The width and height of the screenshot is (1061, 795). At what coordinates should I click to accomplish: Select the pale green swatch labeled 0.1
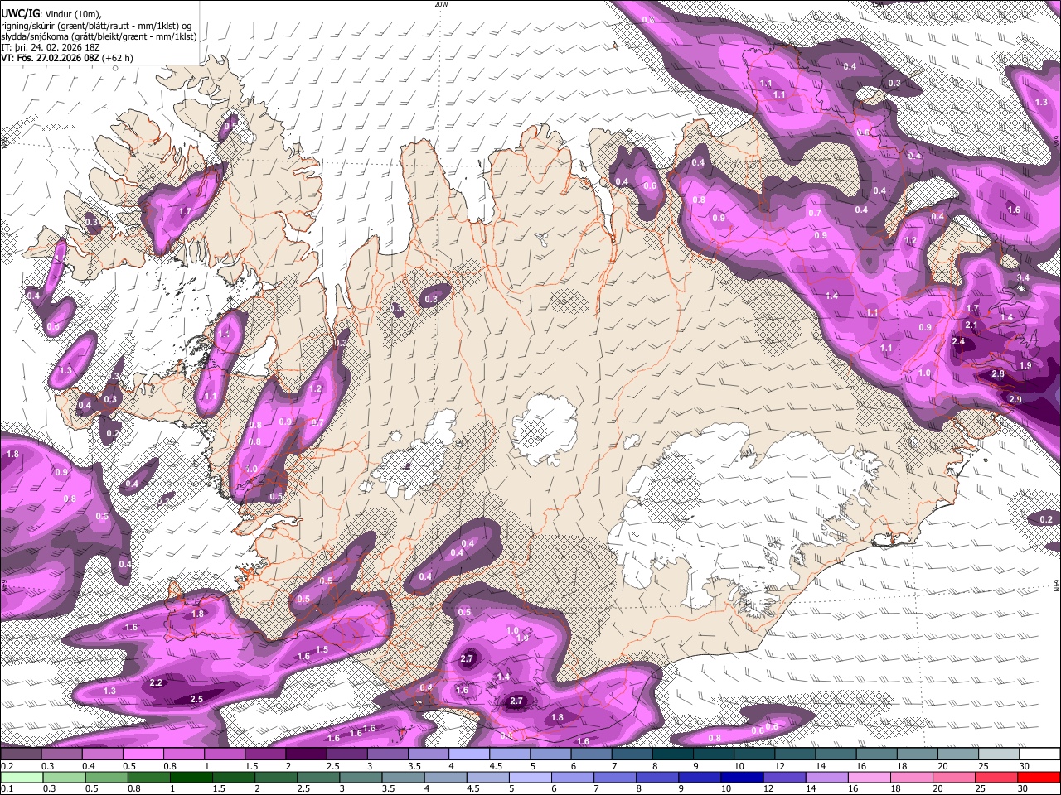coord(22,778)
